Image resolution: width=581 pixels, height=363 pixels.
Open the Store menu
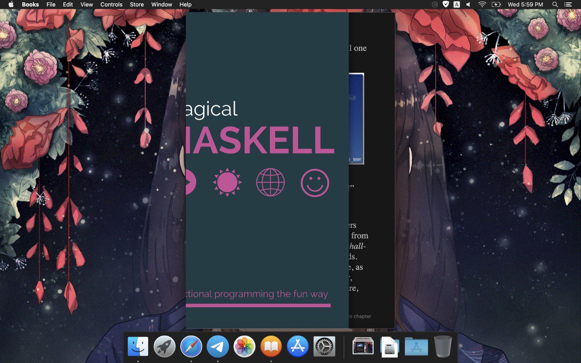tap(137, 5)
